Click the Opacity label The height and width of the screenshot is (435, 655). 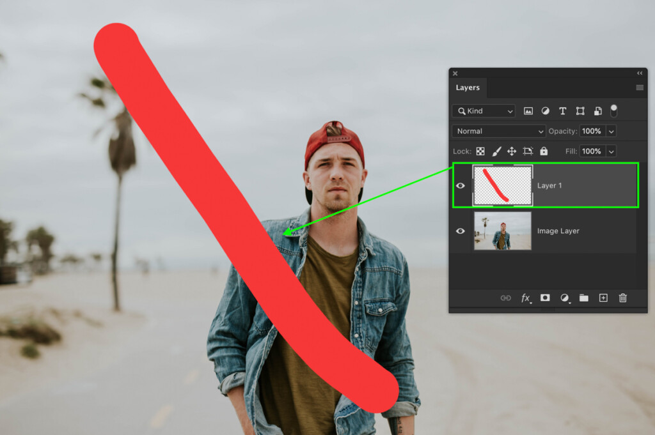[x=563, y=132]
